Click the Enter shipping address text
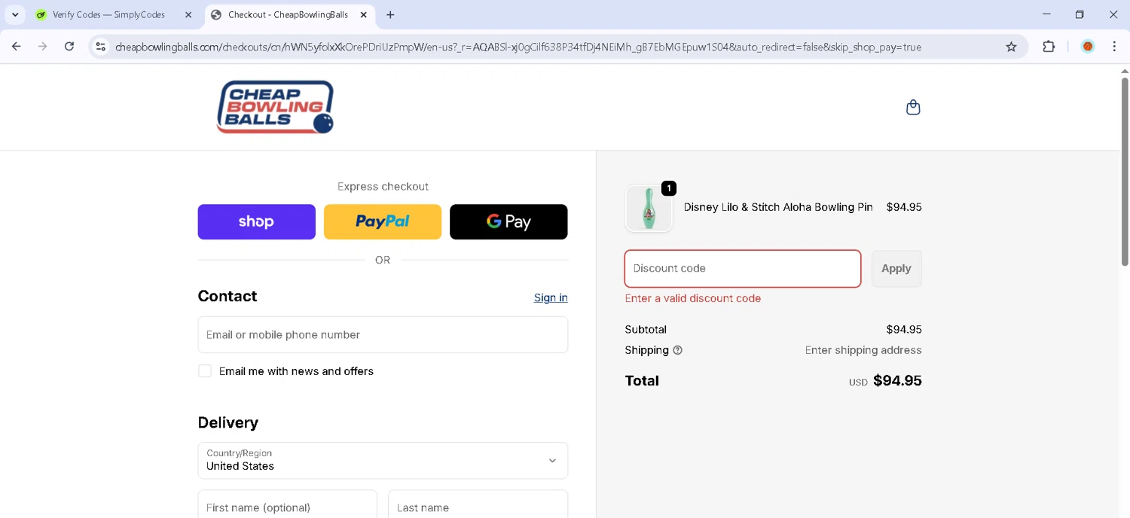This screenshot has width=1130, height=518. [x=863, y=350]
